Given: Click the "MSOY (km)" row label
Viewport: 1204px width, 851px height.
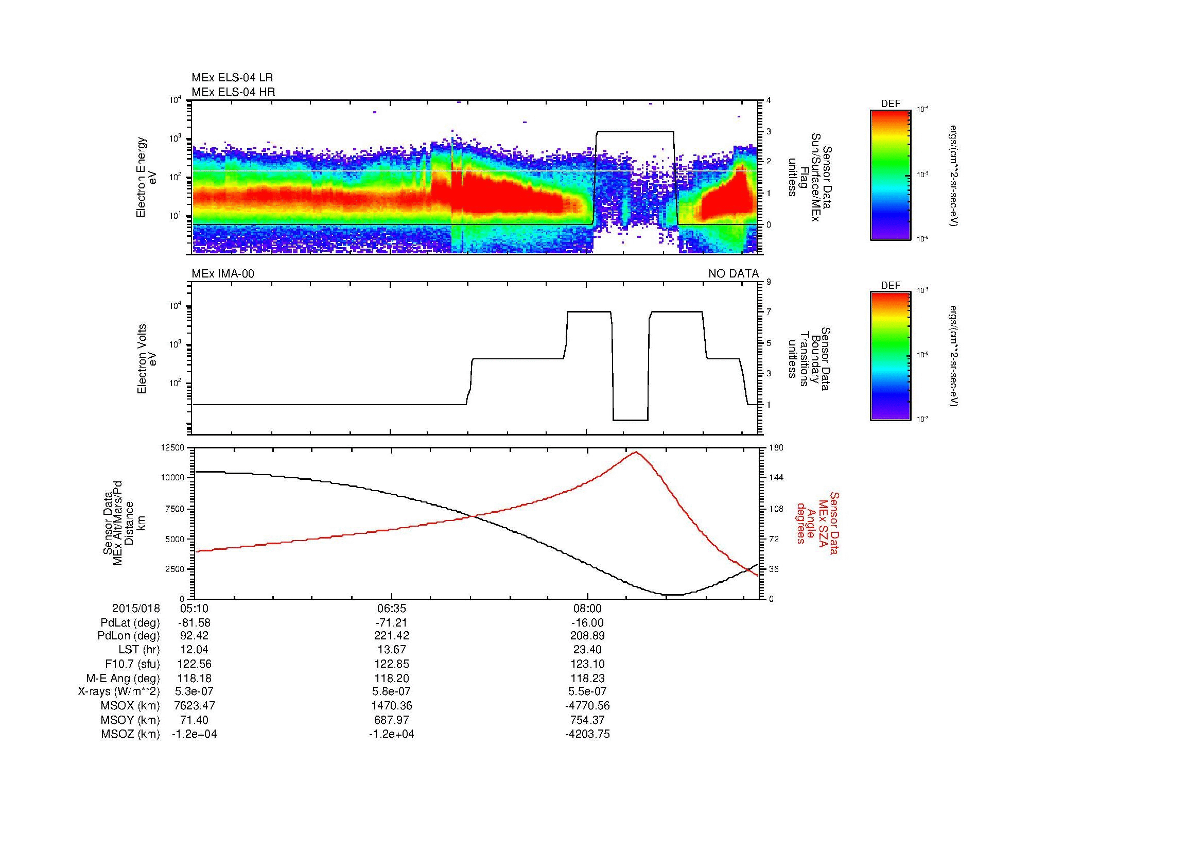Looking at the screenshot, I should 131,720.
